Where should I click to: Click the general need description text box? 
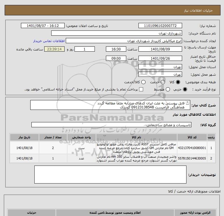click(x=110, y=105)
